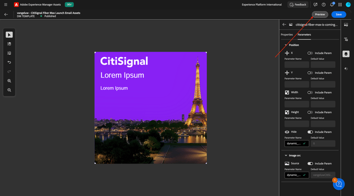Click the eye icon beside Hide
Screen dimensions: 354x196
(287, 132)
